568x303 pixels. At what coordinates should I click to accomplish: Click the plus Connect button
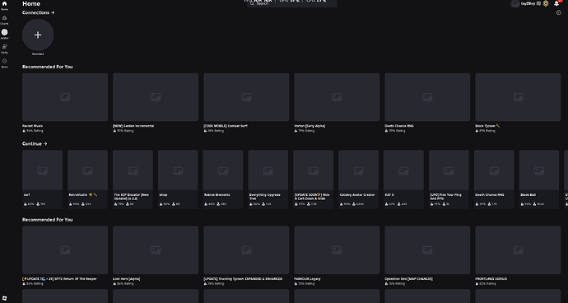pos(38,35)
